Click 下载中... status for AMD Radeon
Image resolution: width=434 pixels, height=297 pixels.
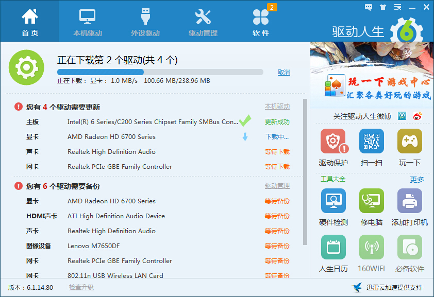277,137
